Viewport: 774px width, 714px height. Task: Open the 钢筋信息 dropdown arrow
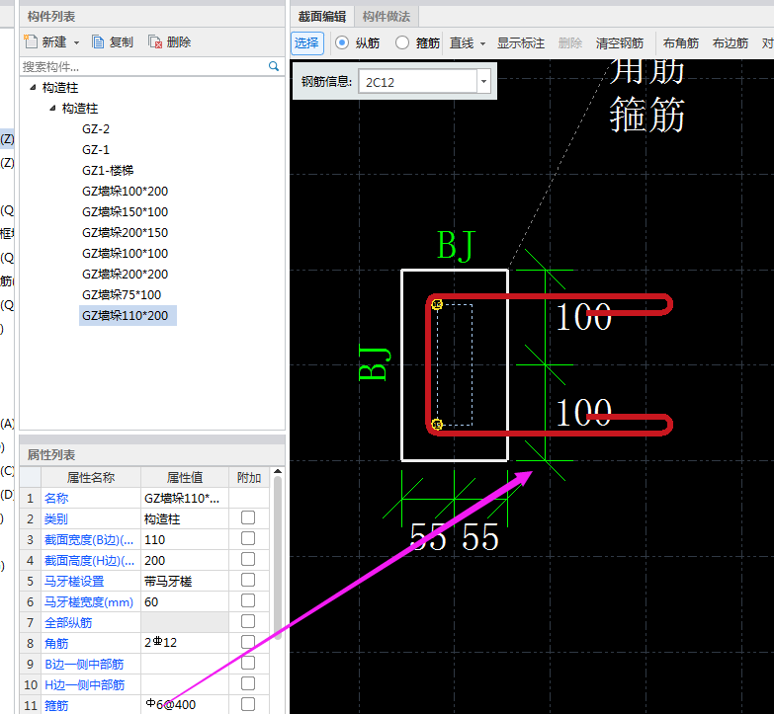483,81
